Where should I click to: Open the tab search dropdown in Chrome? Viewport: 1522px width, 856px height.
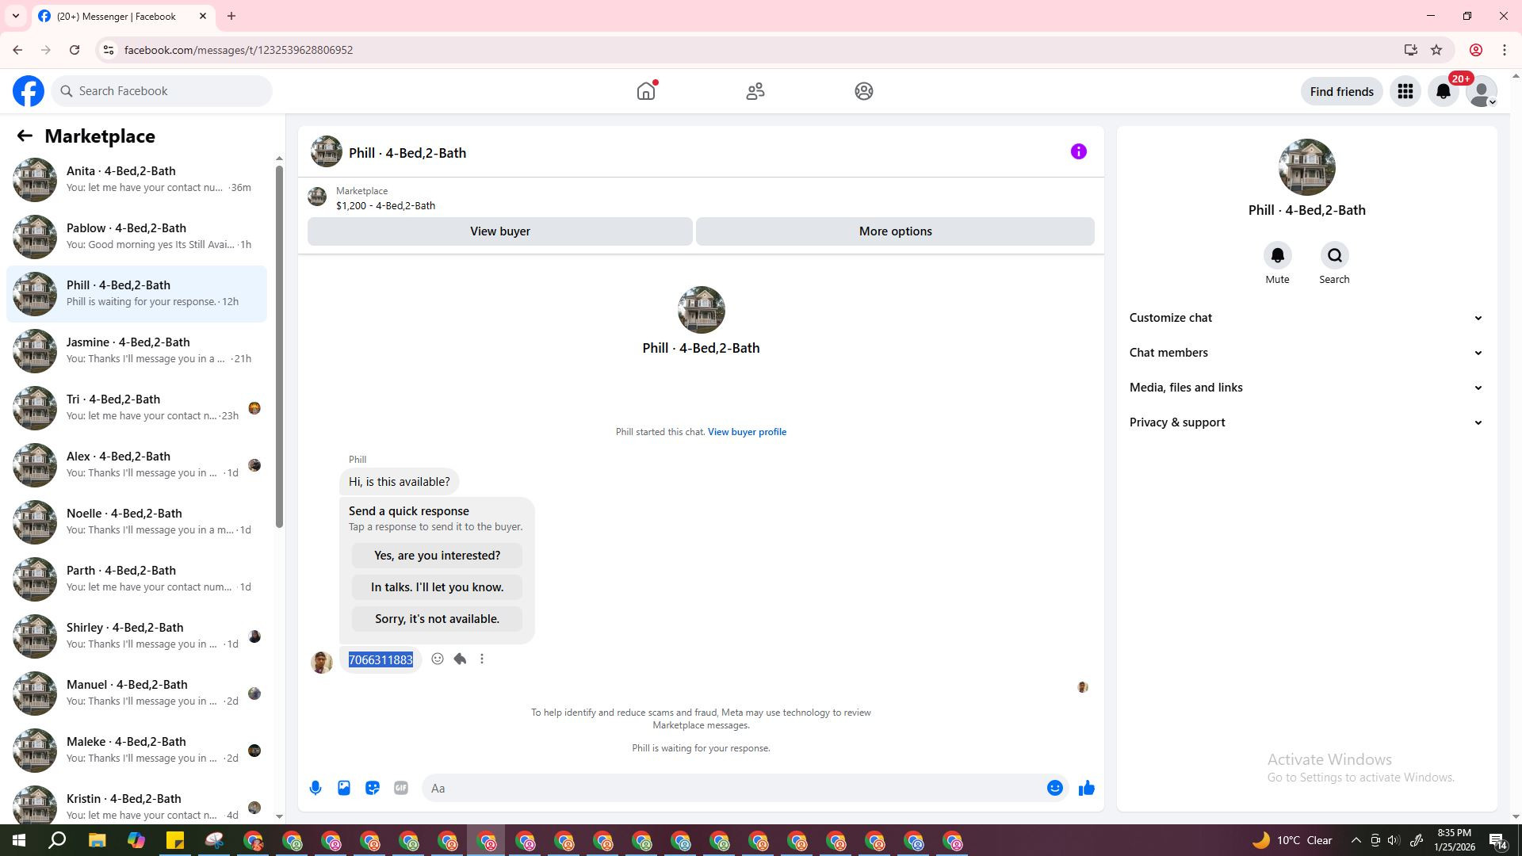(x=15, y=16)
